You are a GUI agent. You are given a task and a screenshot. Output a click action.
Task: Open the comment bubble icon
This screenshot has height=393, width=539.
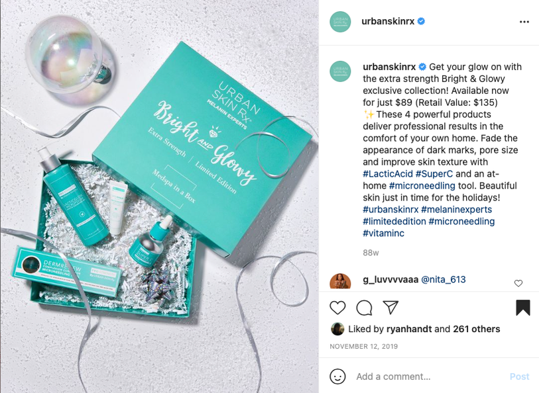[364, 308]
